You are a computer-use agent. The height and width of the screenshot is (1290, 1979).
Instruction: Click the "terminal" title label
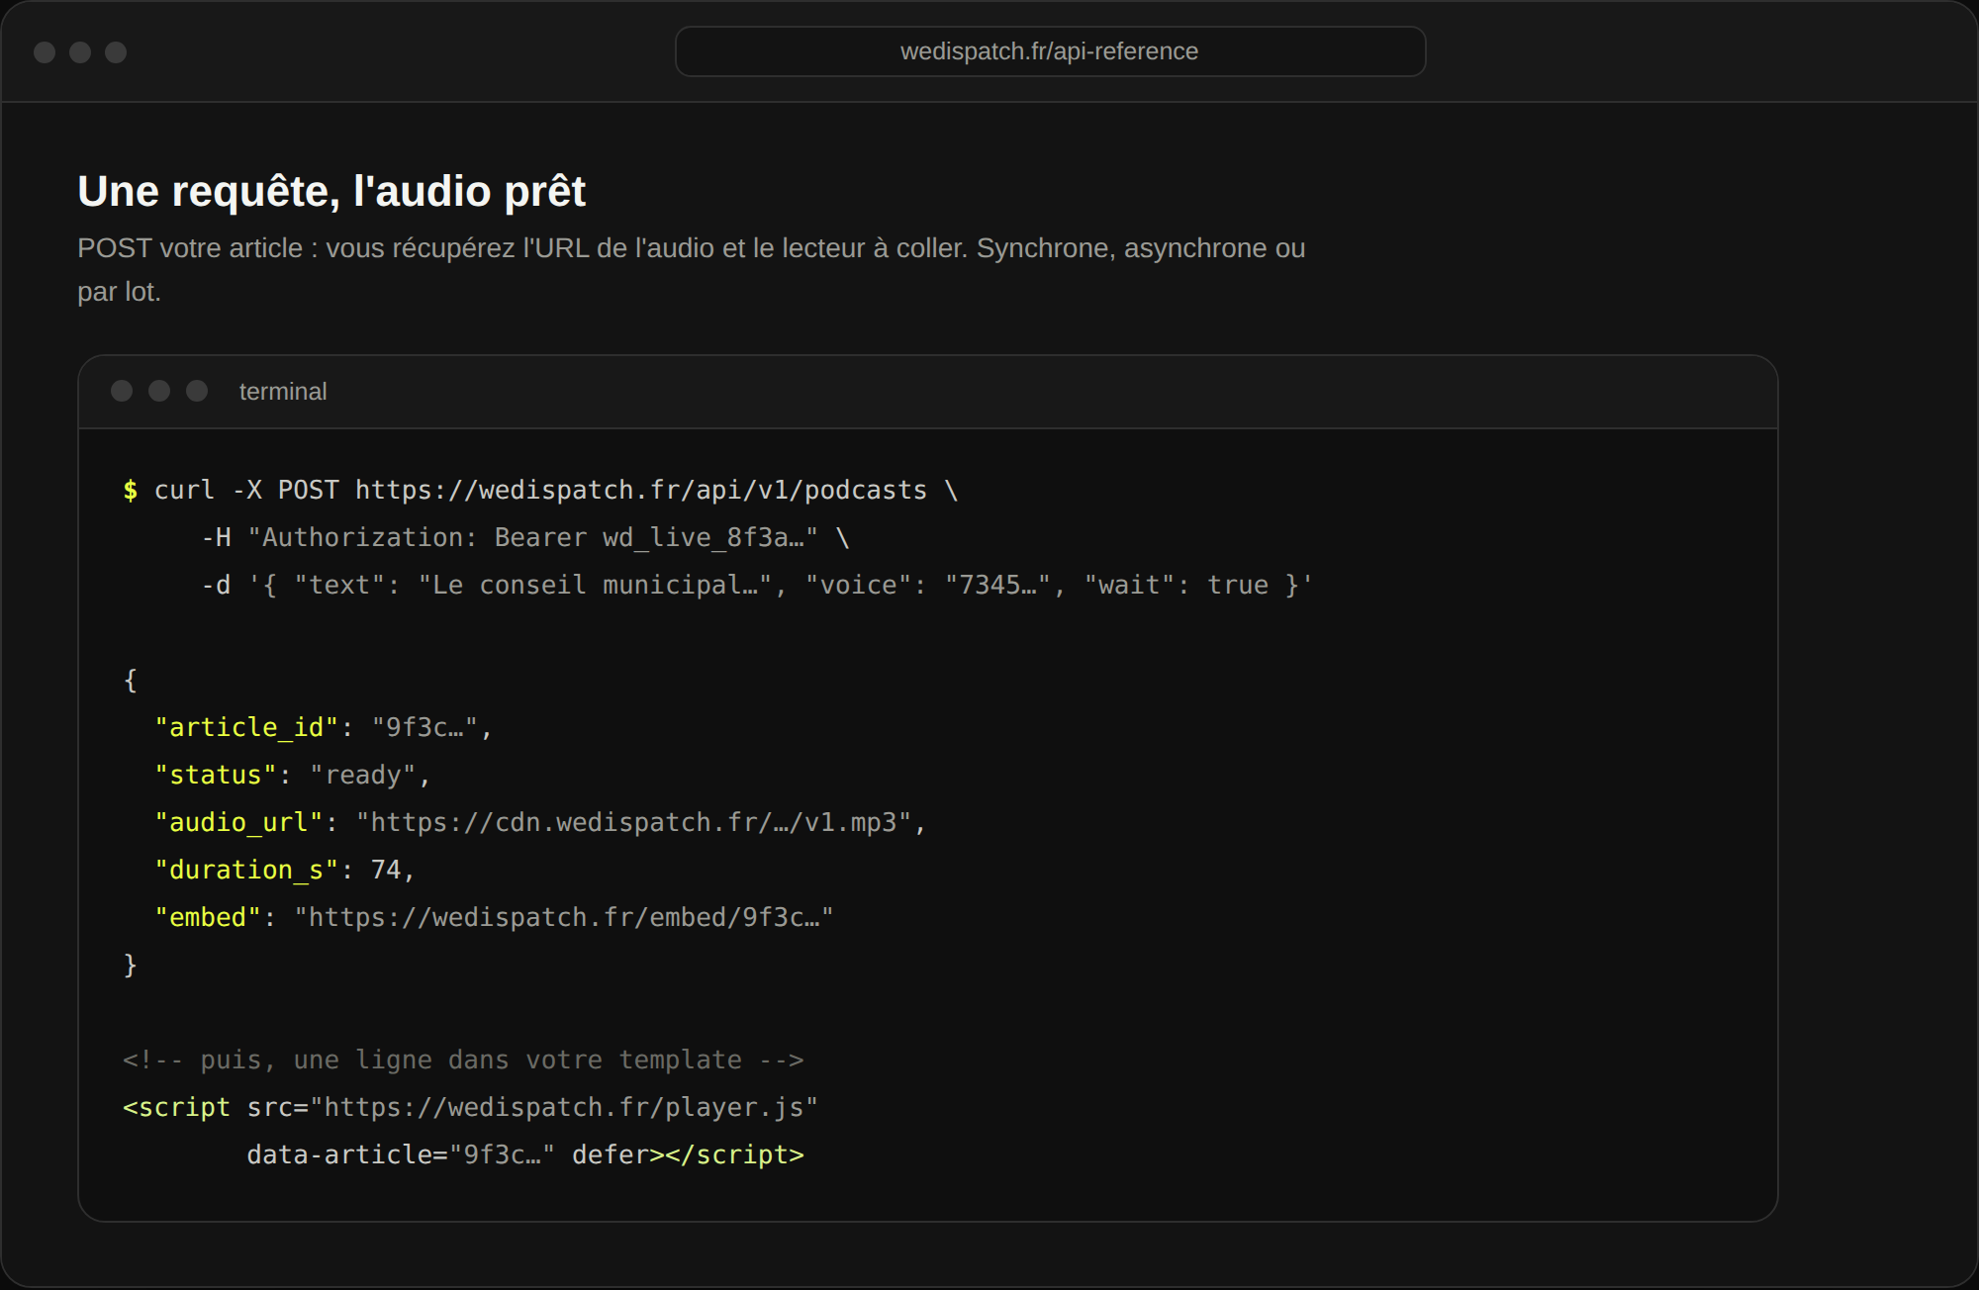click(x=283, y=392)
